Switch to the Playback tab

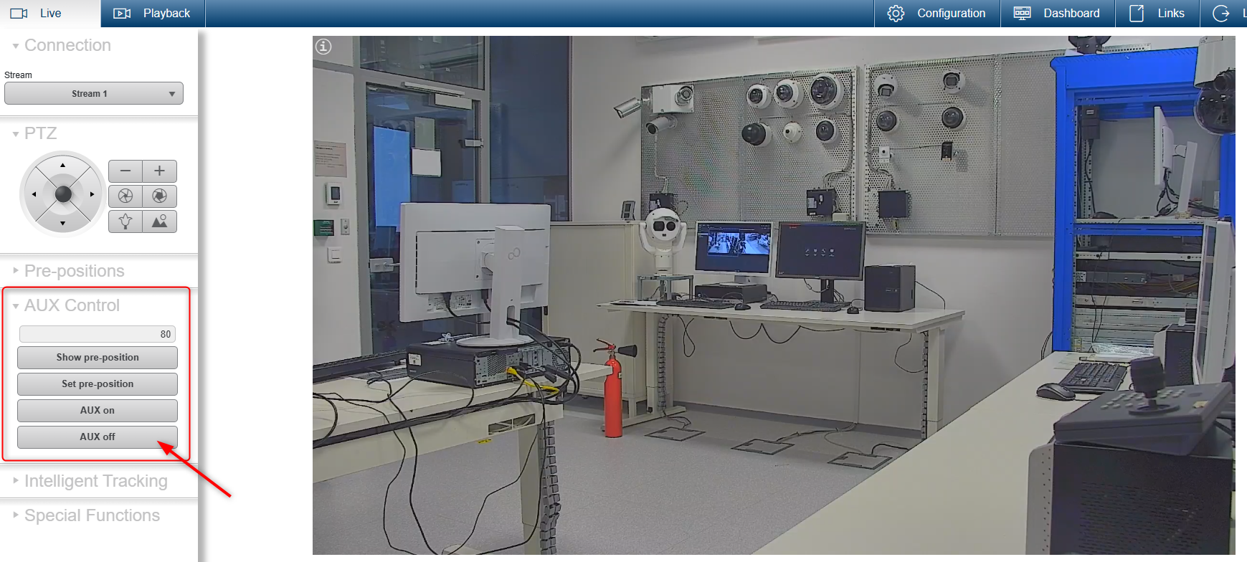coord(153,14)
